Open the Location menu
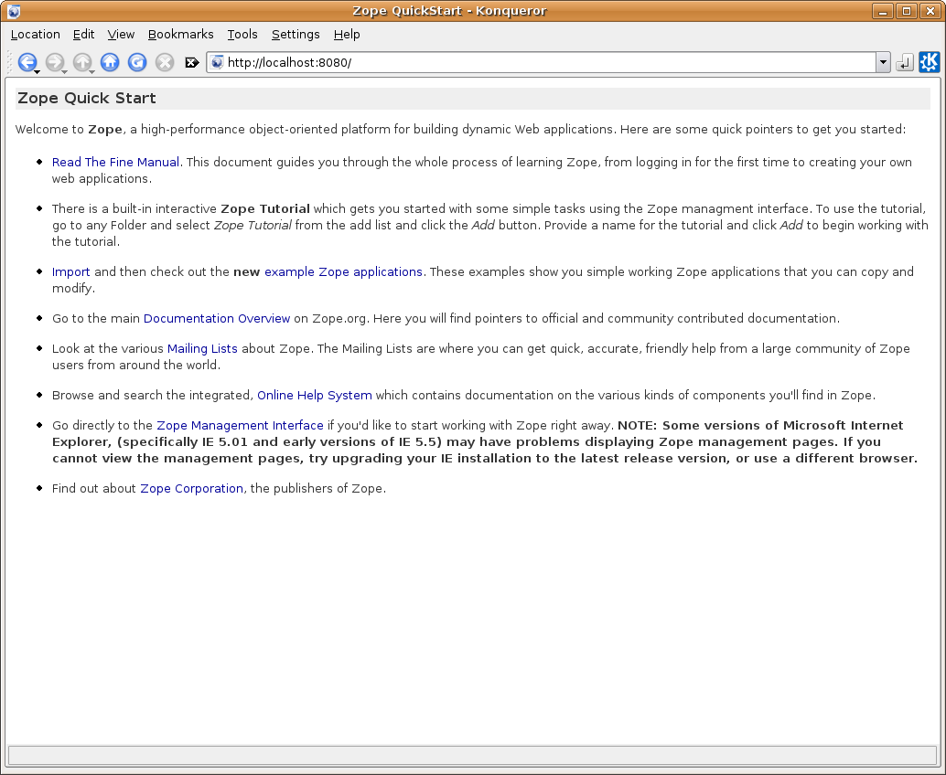 tap(36, 35)
